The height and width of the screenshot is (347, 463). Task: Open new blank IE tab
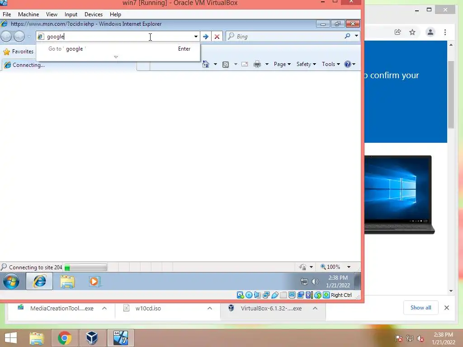(143, 66)
